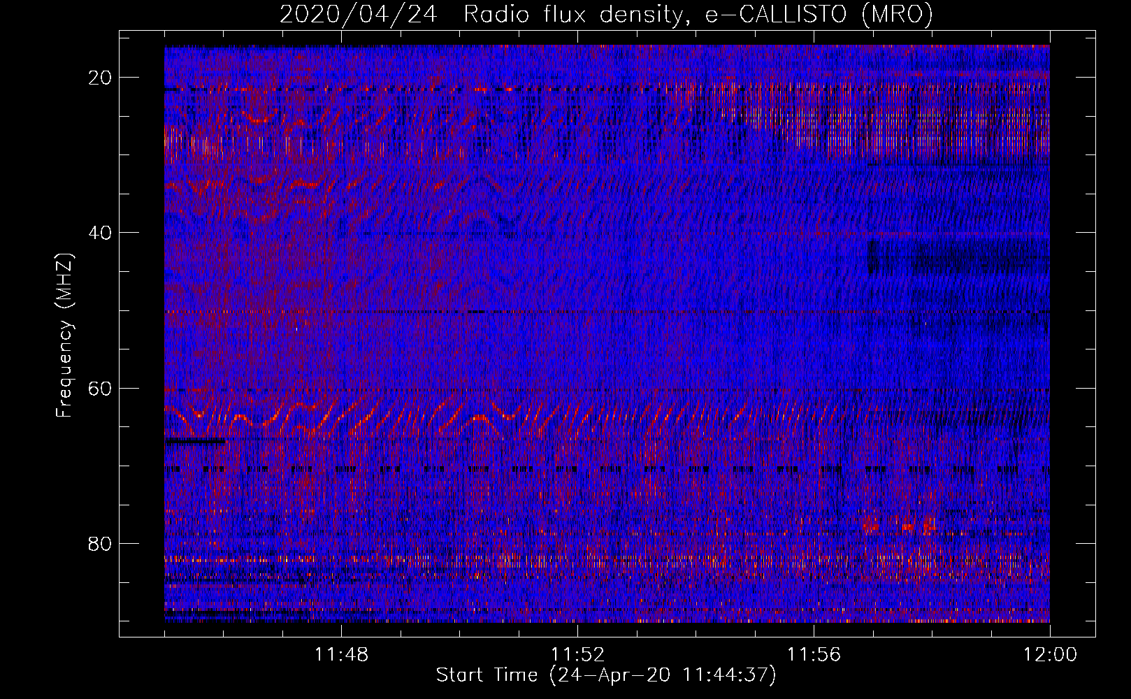Click the 20 frequency tick label
The width and height of the screenshot is (1131, 699).
coord(101,78)
